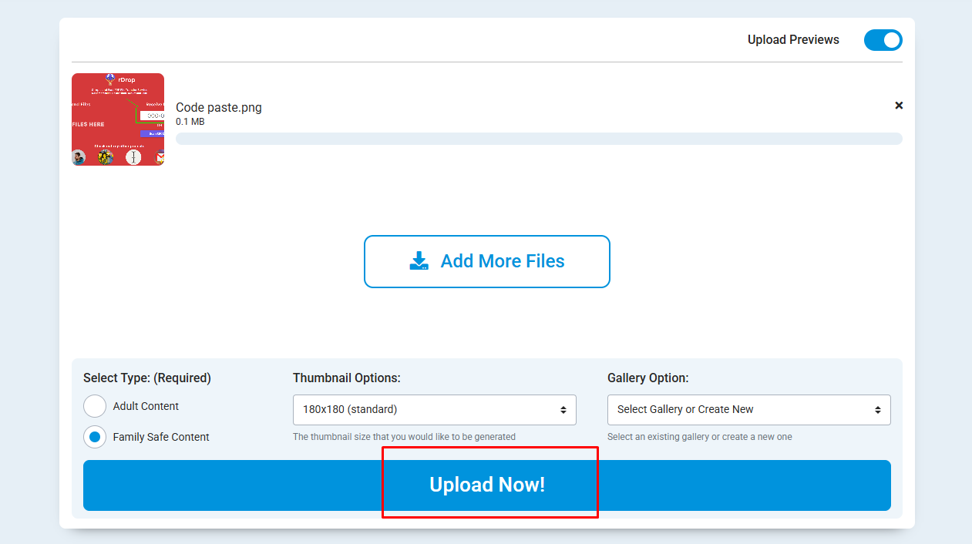Click the 'Select an existing gallery' hint text

click(700, 437)
